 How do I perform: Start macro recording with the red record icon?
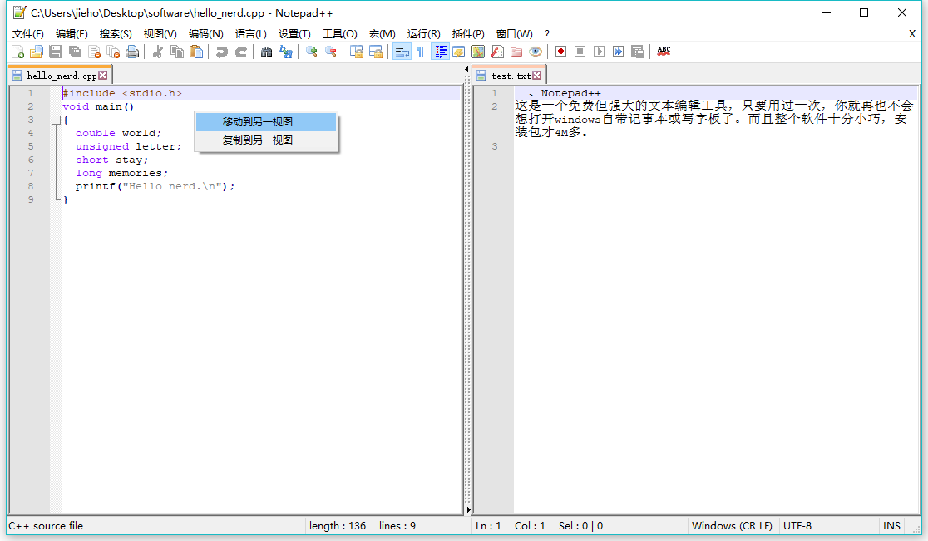560,51
